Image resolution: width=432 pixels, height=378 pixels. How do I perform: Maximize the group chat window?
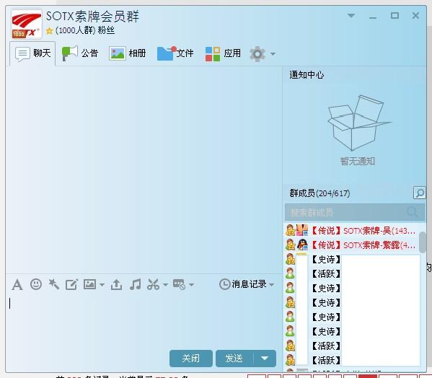click(394, 15)
